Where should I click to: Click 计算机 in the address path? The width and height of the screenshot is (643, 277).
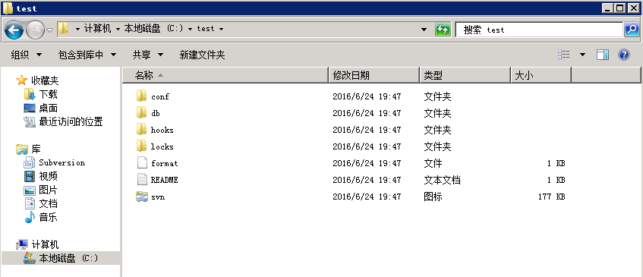pos(98,29)
